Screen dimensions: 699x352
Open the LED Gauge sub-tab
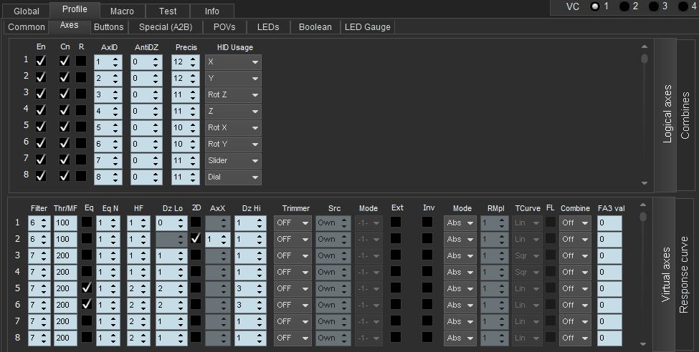[367, 27]
